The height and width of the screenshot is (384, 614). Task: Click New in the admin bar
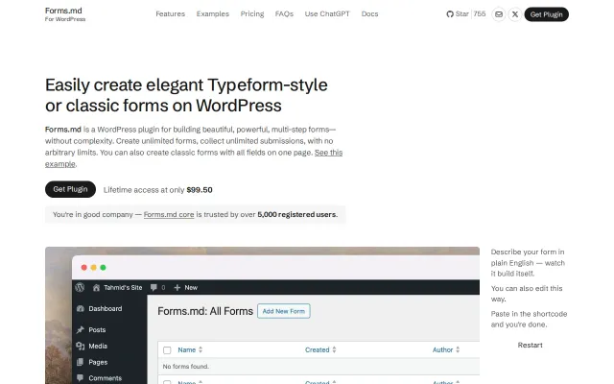click(191, 288)
